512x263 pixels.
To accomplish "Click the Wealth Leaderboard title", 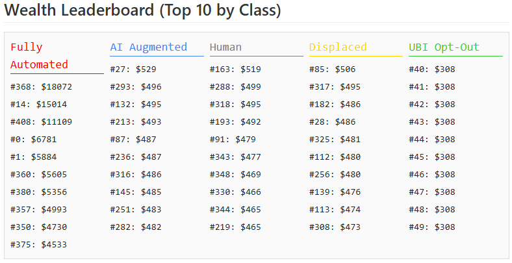I will pos(142,10).
